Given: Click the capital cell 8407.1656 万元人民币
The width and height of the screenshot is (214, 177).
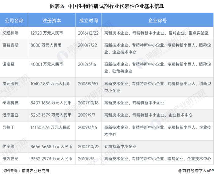Looking at the screenshot, I should click(x=51, y=103).
